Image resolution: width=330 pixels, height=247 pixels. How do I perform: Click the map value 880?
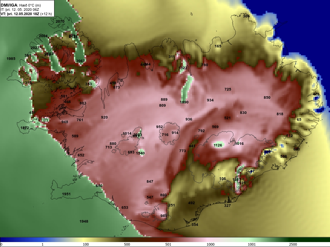(113, 144)
